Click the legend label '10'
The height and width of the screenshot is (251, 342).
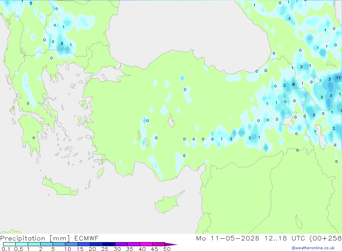[68, 249]
